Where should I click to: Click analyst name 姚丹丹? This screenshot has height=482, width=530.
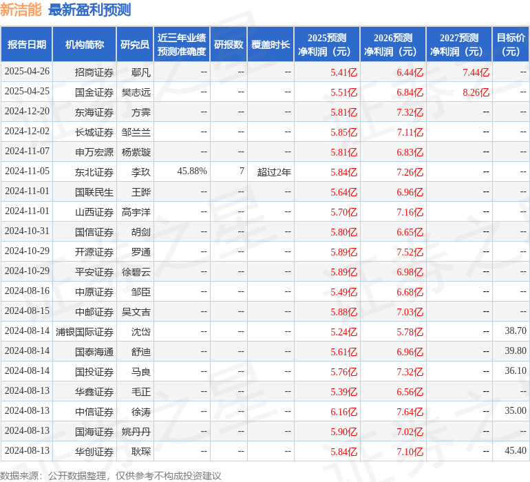point(136,432)
